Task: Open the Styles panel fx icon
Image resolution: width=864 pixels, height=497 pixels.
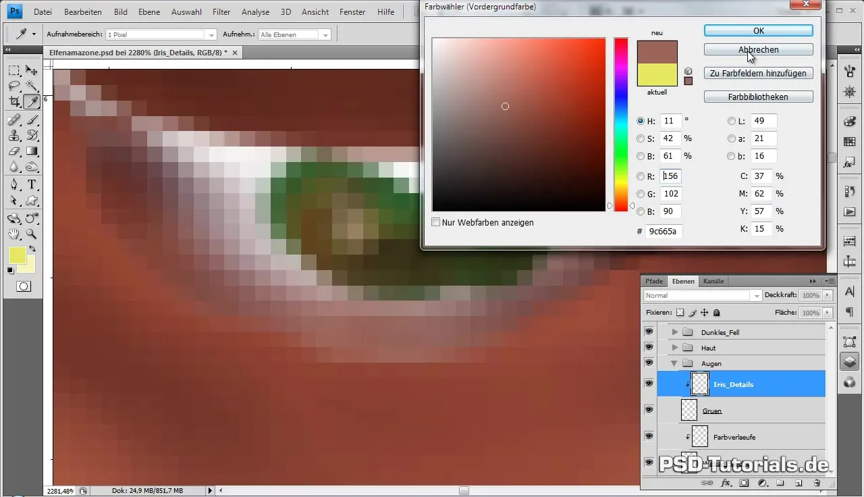Action: (x=850, y=161)
